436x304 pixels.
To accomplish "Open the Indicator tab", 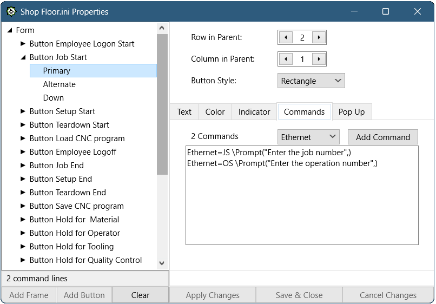I will (x=254, y=112).
